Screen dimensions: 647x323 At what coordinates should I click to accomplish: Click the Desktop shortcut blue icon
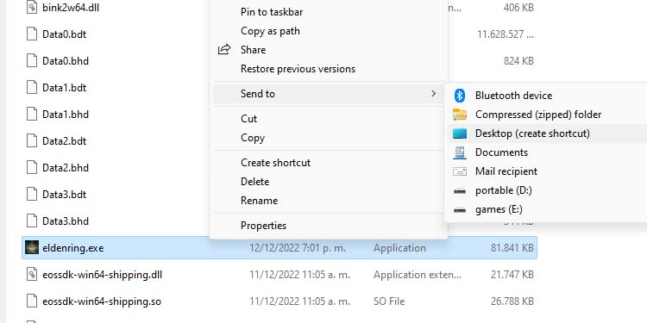click(459, 134)
